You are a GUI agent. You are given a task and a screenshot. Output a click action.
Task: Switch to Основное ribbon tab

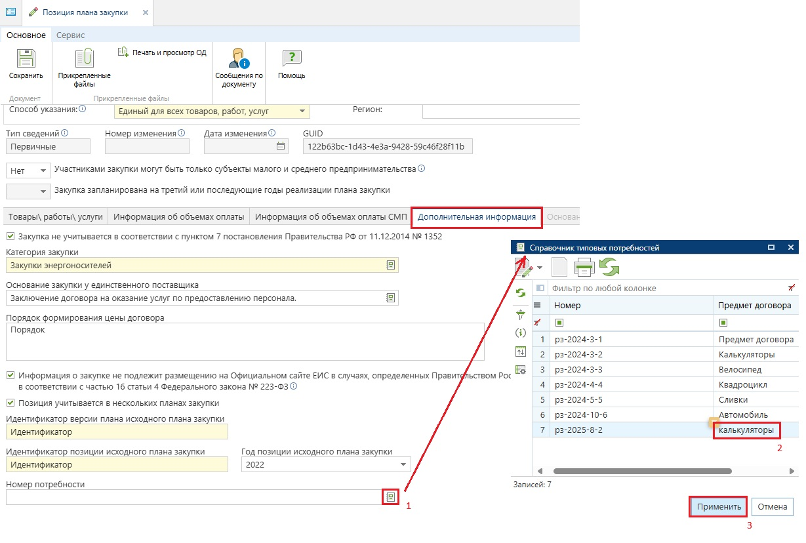[x=26, y=35]
